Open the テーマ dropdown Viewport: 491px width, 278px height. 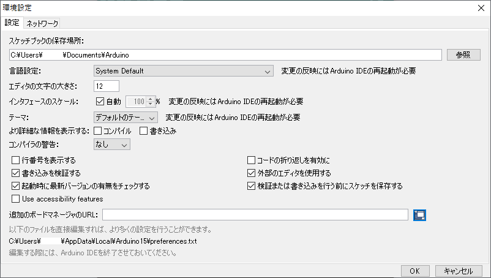coord(126,118)
